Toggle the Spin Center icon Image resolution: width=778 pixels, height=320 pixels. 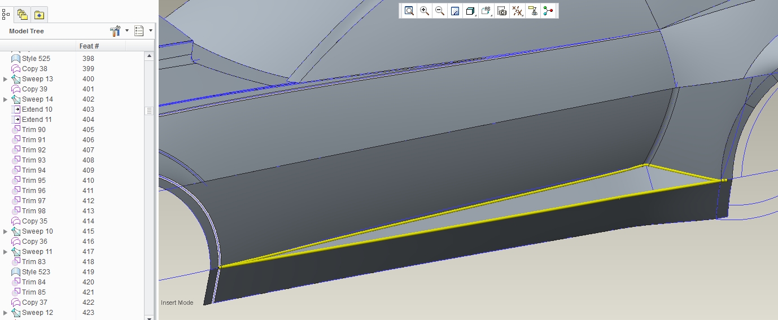[x=548, y=11]
